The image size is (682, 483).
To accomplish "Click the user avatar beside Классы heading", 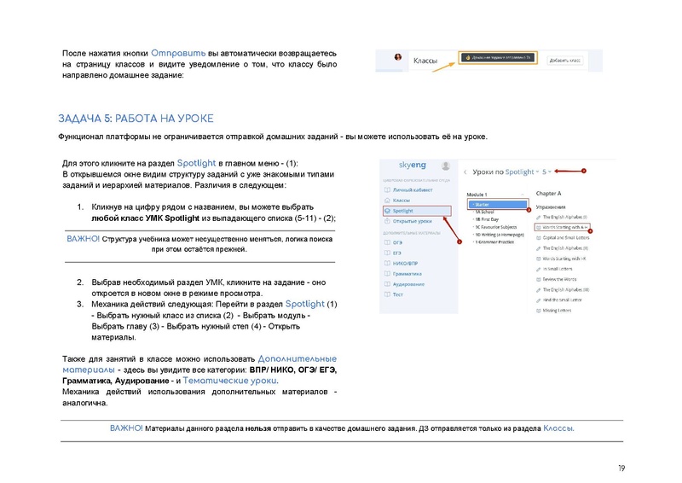I will tap(397, 57).
